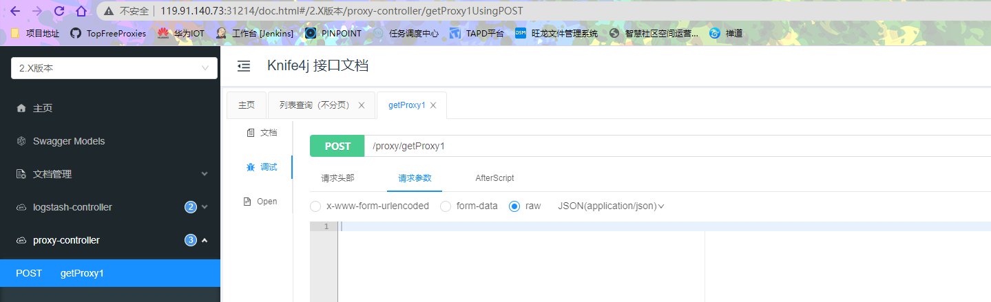Screen dimensions: 991x302
Task: Click the browser home icon
Action: coord(81,11)
